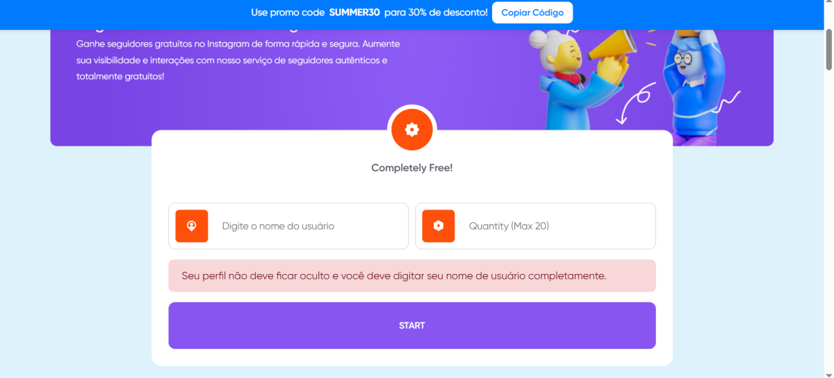The width and height of the screenshot is (834, 378).
Task: Click the purple START button
Action: [412, 325]
